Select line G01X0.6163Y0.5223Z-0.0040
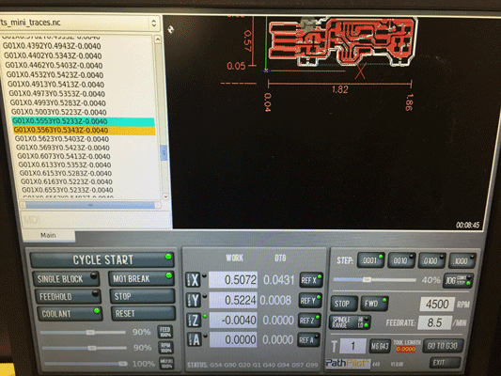The image size is (501, 376). pyautogui.click(x=67, y=181)
